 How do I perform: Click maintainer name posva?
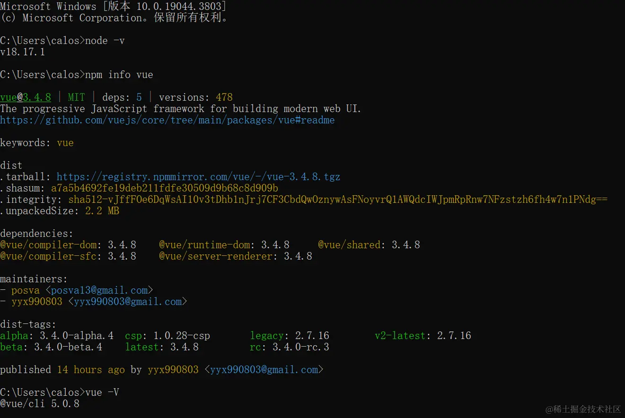[x=26, y=290]
